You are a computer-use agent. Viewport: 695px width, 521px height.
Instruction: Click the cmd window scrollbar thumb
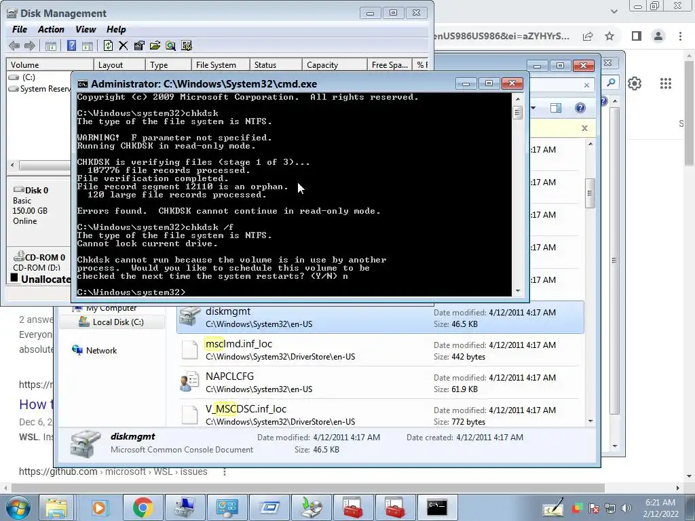[x=517, y=113]
